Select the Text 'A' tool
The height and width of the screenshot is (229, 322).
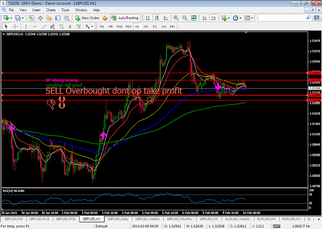click(x=70, y=26)
